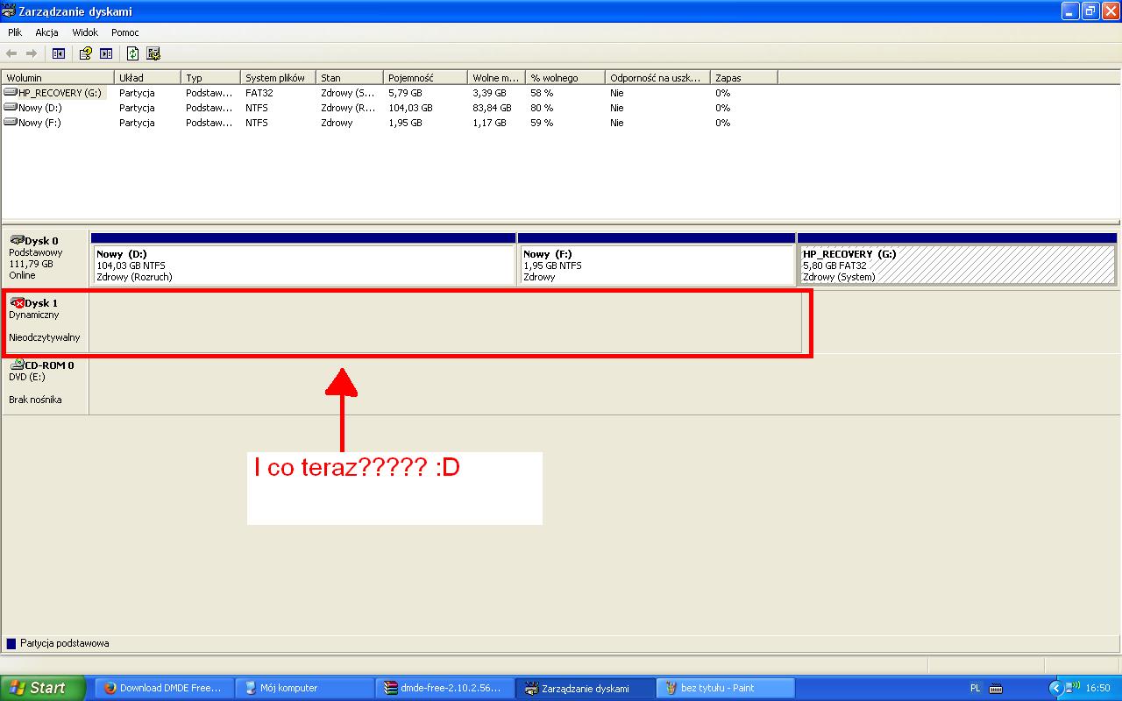Sort by the Stan column header
The image size is (1122, 701).
click(x=350, y=78)
